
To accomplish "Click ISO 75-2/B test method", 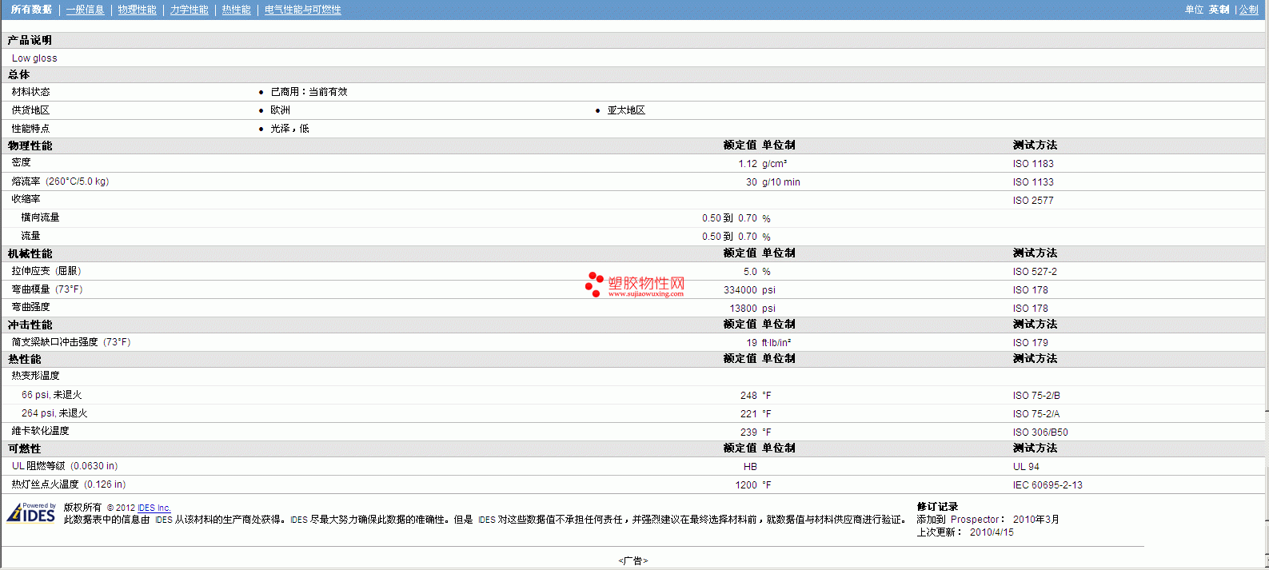I will 1036,396.
